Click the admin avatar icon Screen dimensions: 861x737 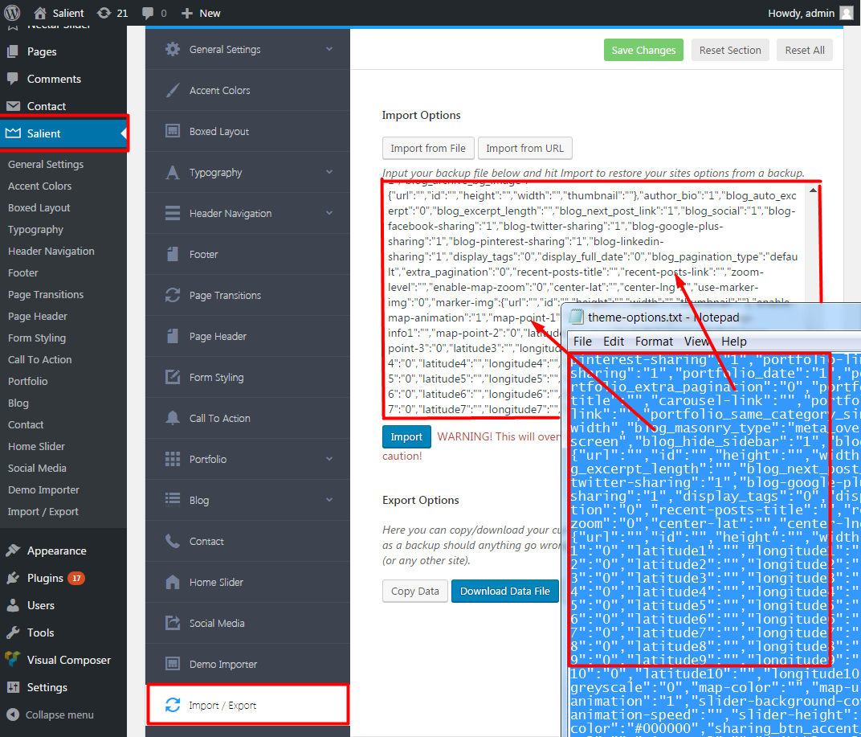point(847,13)
